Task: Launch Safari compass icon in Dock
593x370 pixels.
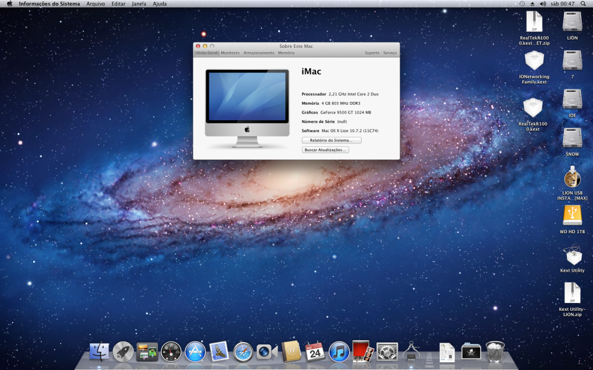Action: coord(243,352)
